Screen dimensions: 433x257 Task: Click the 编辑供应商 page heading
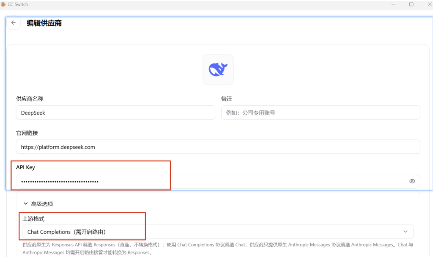click(x=44, y=23)
